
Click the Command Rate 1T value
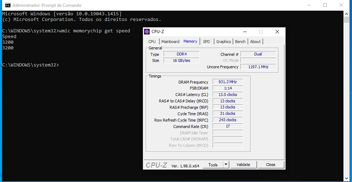(228, 126)
